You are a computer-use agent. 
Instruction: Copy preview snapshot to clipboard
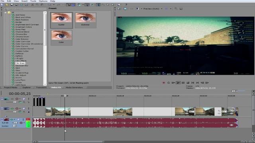[x=176, y=9]
